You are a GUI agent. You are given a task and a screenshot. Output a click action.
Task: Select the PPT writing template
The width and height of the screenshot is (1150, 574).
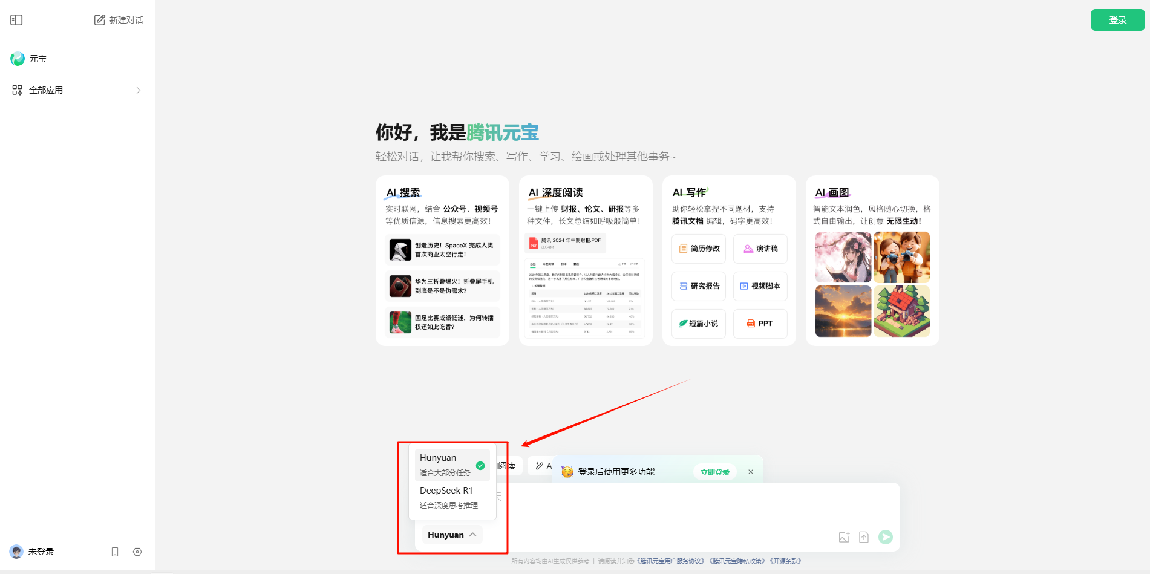(x=760, y=324)
